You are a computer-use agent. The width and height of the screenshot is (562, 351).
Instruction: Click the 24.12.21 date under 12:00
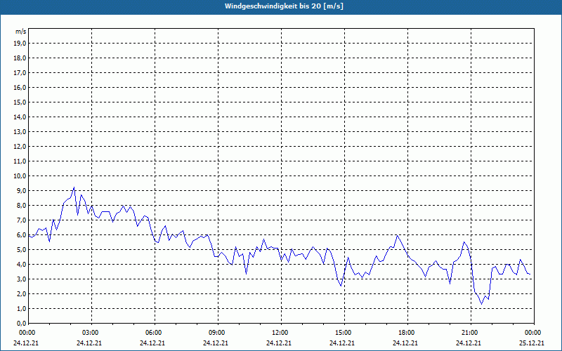click(x=278, y=343)
